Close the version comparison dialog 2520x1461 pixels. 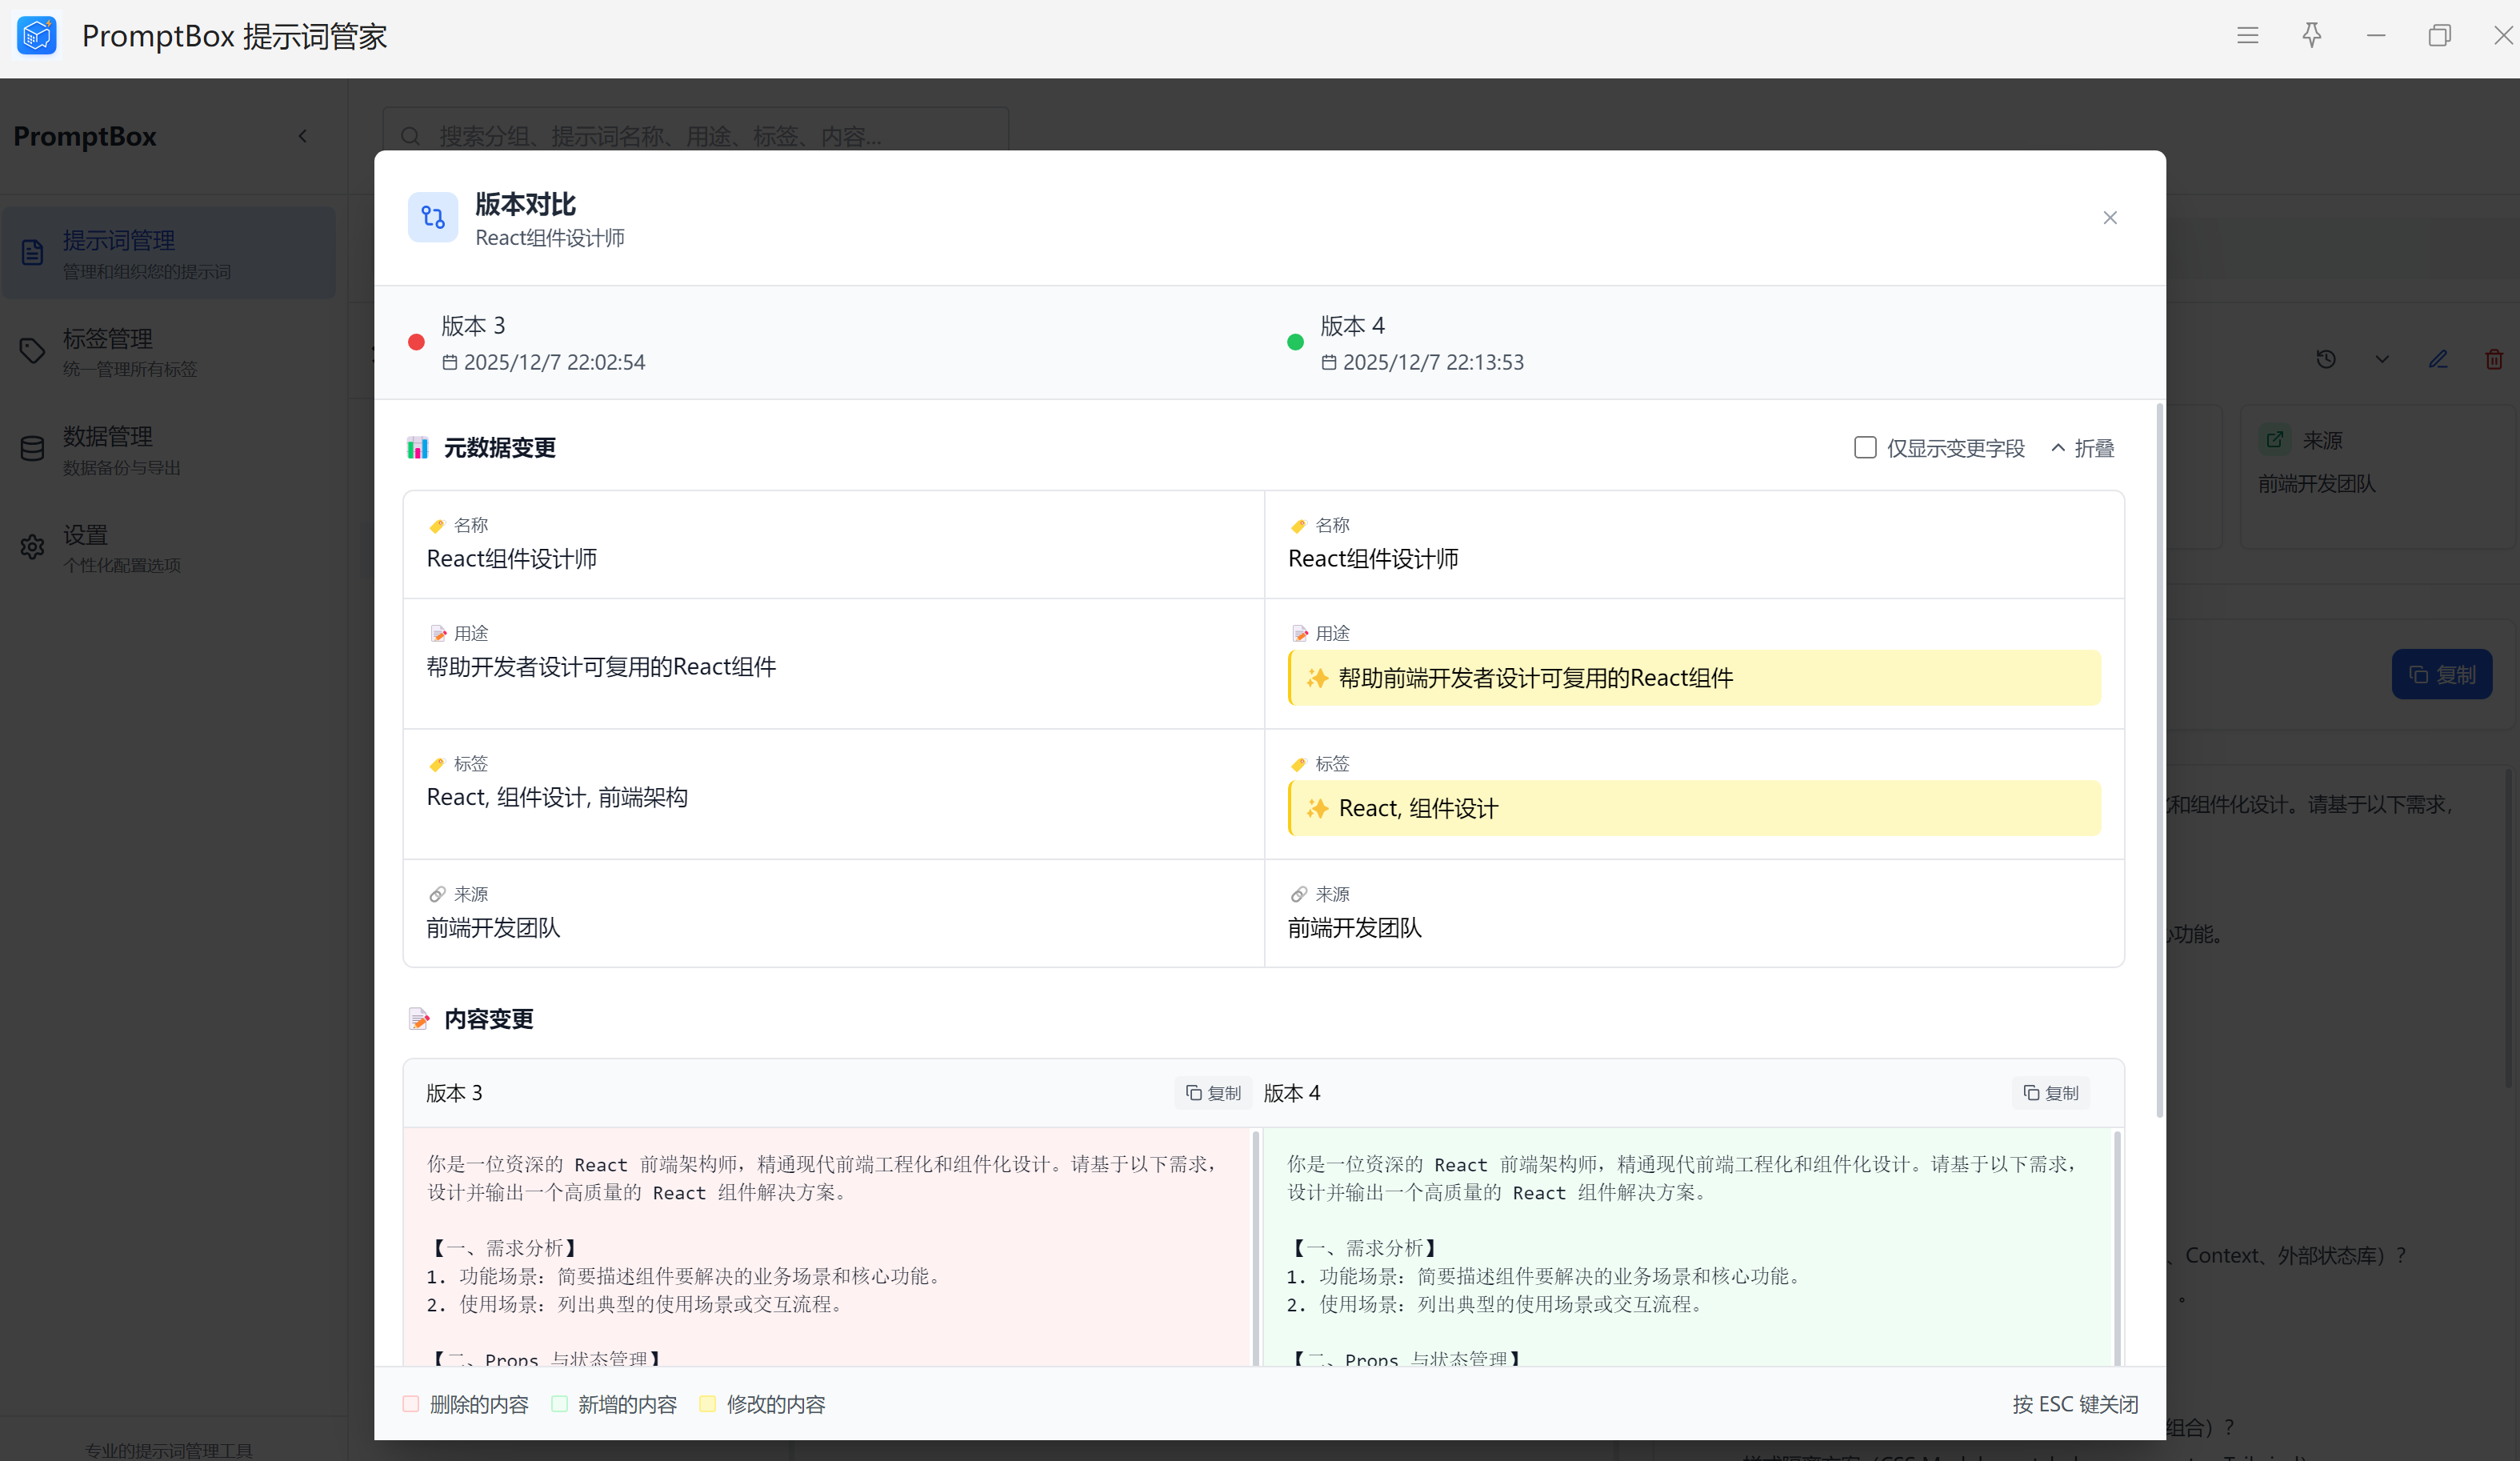coord(2109,218)
